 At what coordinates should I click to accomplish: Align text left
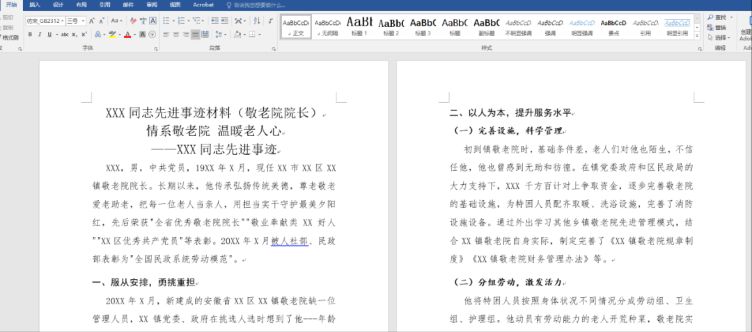166,35
